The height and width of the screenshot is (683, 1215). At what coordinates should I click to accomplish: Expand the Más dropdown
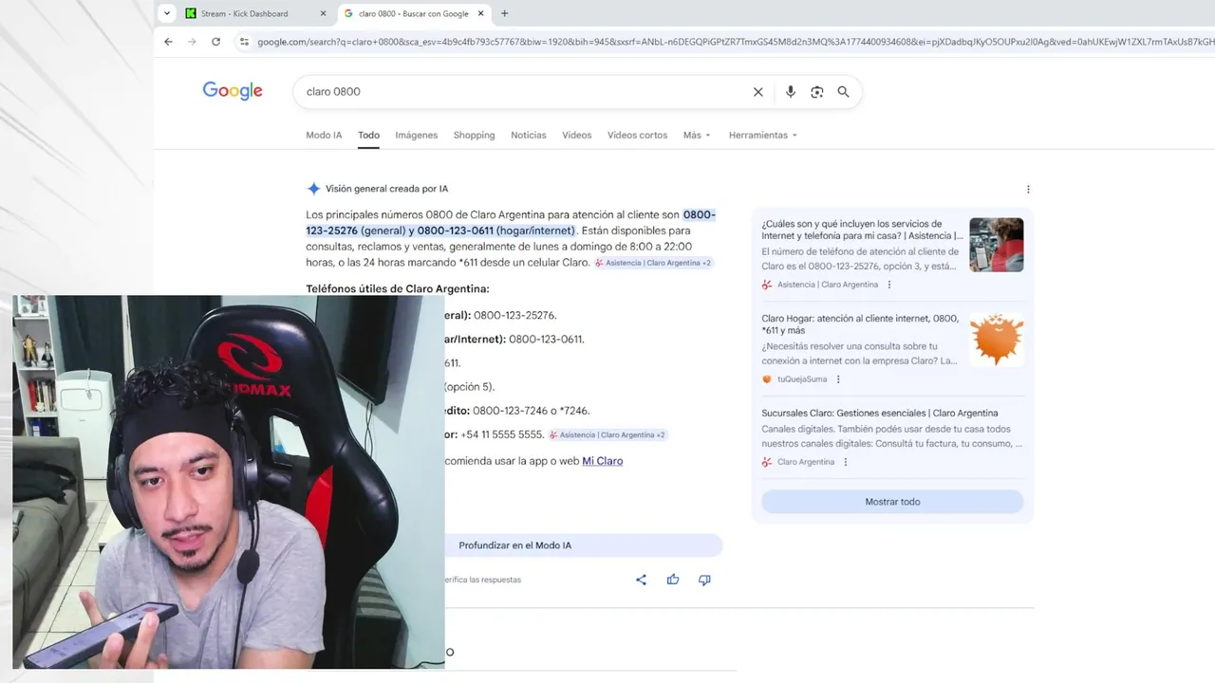click(697, 135)
